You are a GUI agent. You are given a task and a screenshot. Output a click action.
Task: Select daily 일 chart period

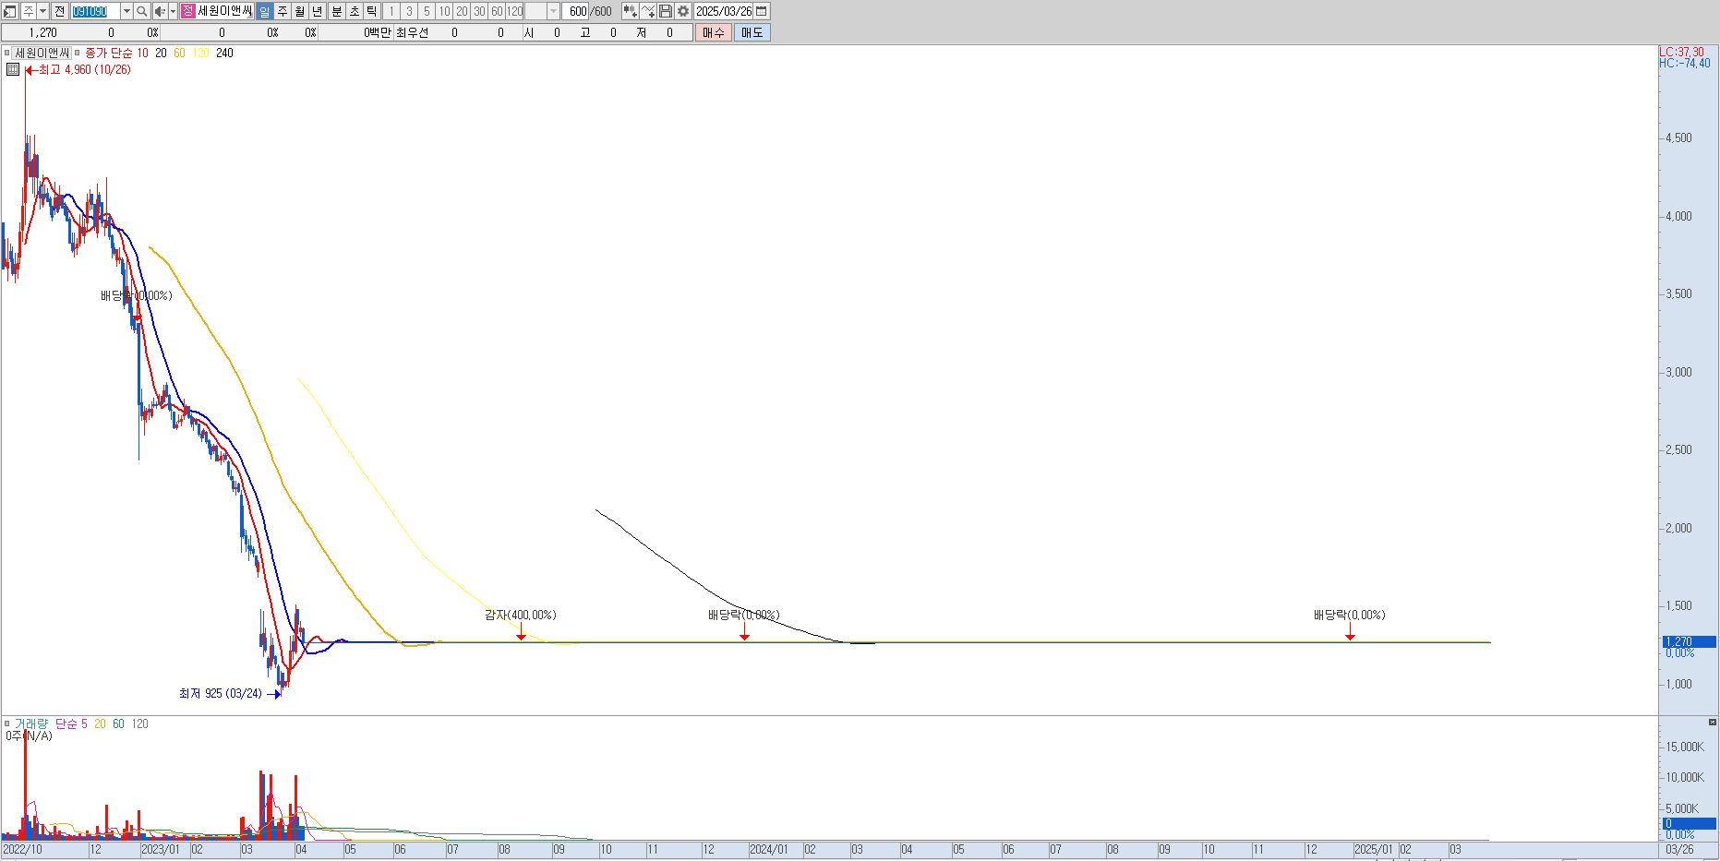(x=264, y=11)
